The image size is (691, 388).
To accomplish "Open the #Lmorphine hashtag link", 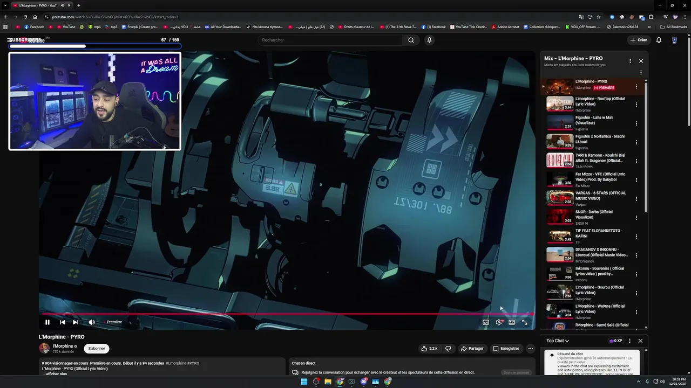I will tap(176, 363).
